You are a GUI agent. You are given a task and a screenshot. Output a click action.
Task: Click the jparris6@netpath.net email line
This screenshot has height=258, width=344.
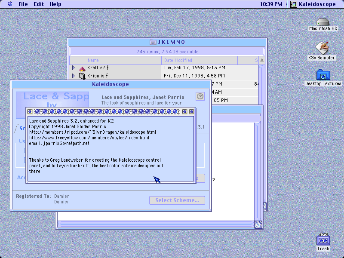pyautogui.click(x=59, y=144)
